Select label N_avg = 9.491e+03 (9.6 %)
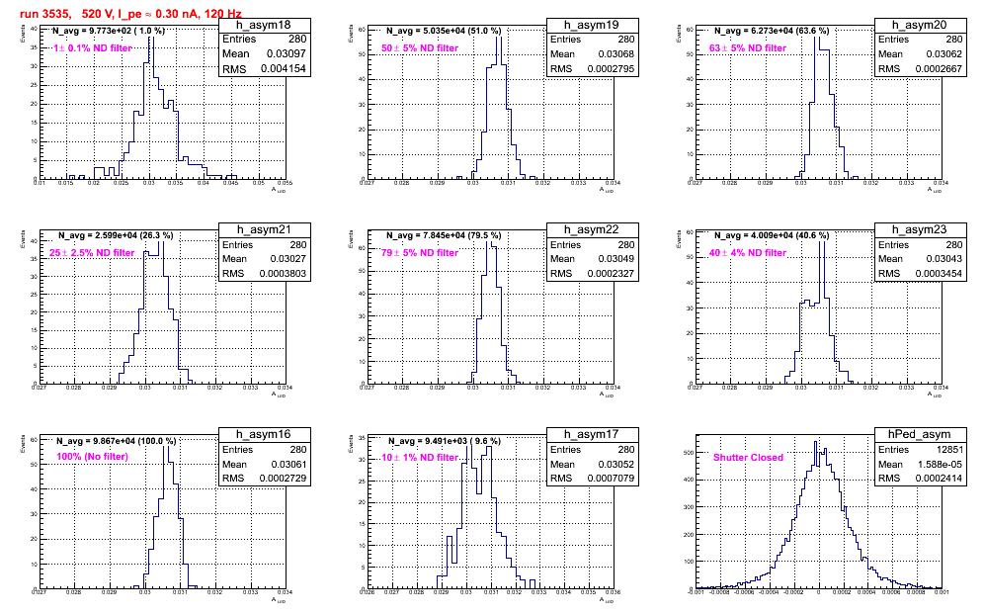The image size is (984, 615). tap(444, 441)
